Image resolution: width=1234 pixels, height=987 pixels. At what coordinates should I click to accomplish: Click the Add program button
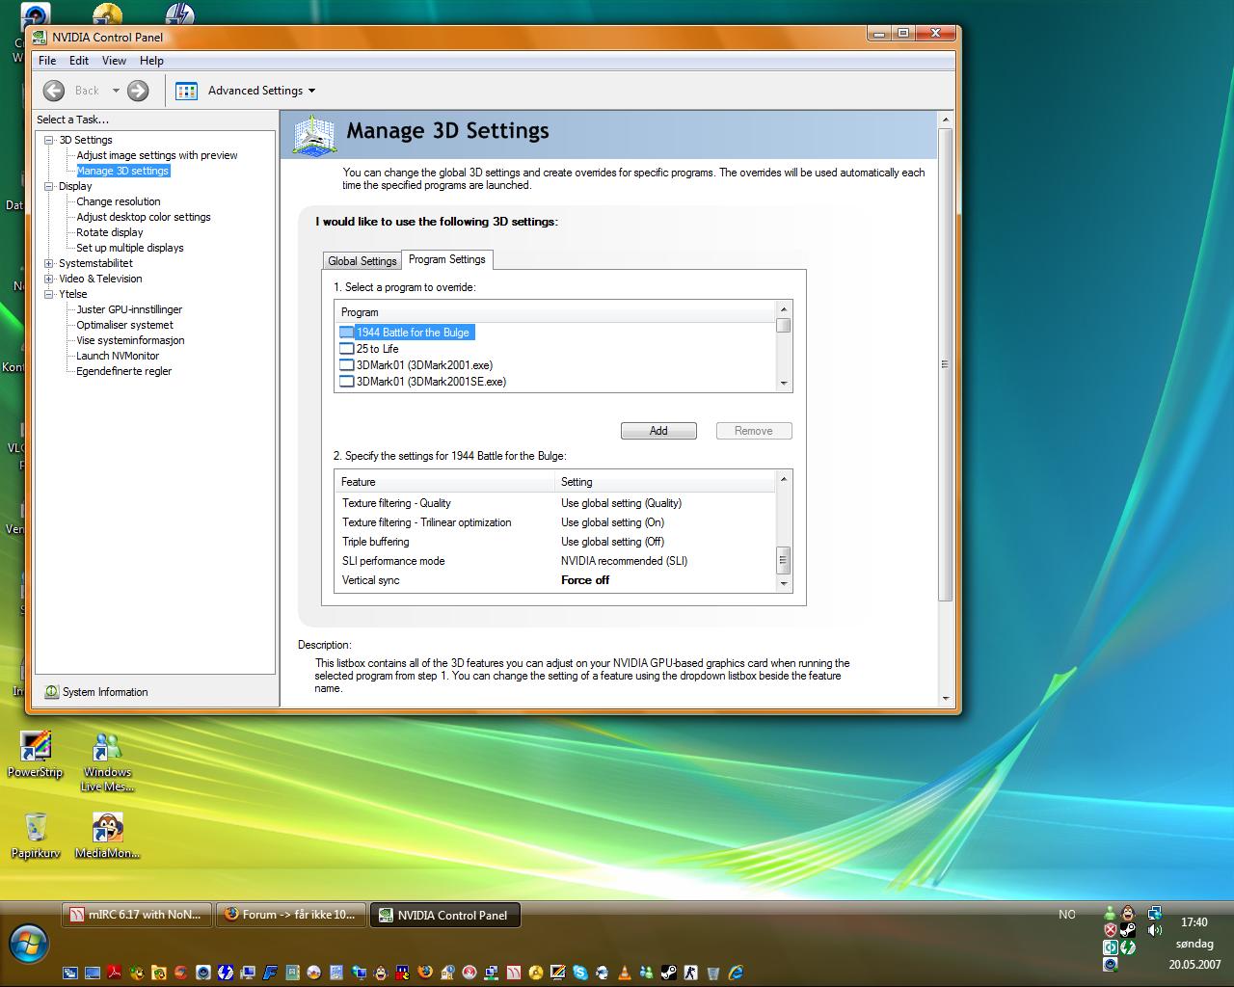(658, 431)
